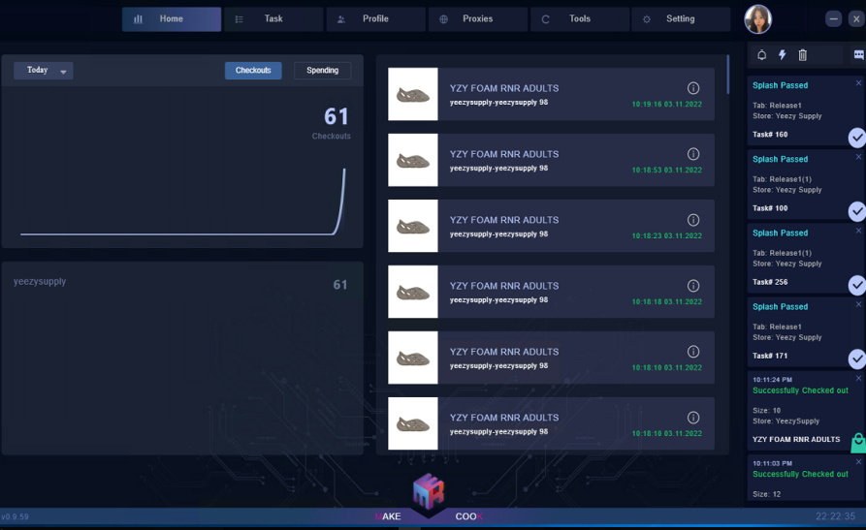The height and width of the screenshot is (530, 866).
Task: Click the checkmark icon on Task# 256
Action: [x=856, y=285]
